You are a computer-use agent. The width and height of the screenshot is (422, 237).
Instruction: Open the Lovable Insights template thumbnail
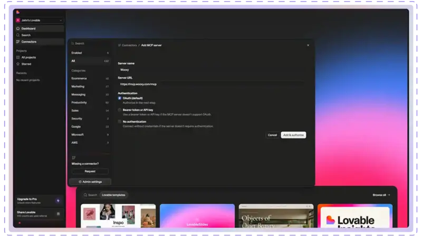tap(355, 216)
